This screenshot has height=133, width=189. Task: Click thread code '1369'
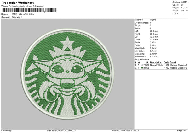167,68
